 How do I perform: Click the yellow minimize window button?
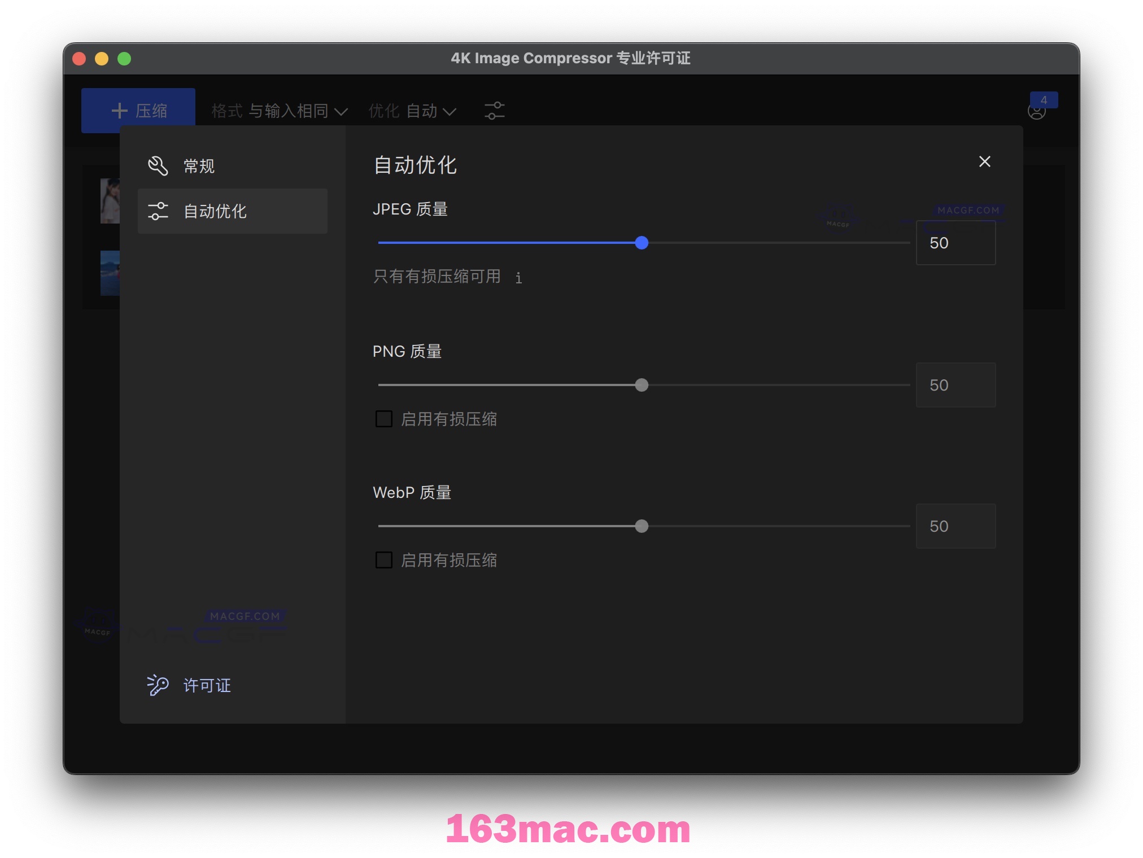point(102,59)
